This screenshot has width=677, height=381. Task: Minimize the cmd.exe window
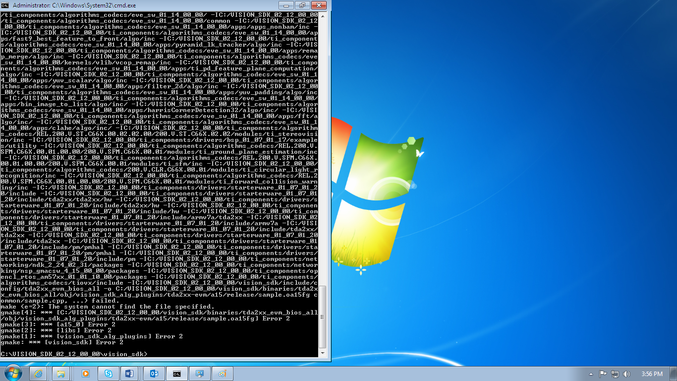coord(285,5)
